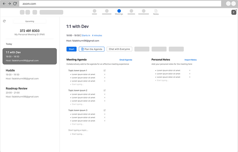Open the Meetings tab

[x=119, y=12]
